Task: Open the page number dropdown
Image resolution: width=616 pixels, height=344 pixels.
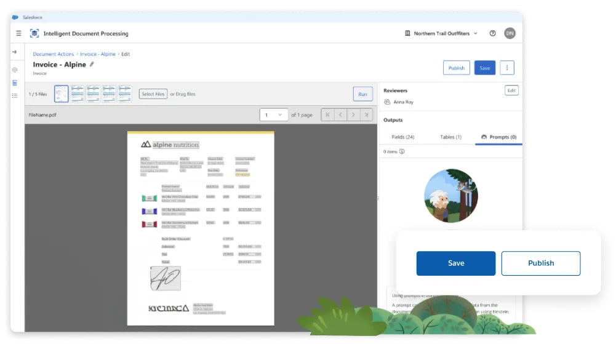Action: (x=274, y=115)
